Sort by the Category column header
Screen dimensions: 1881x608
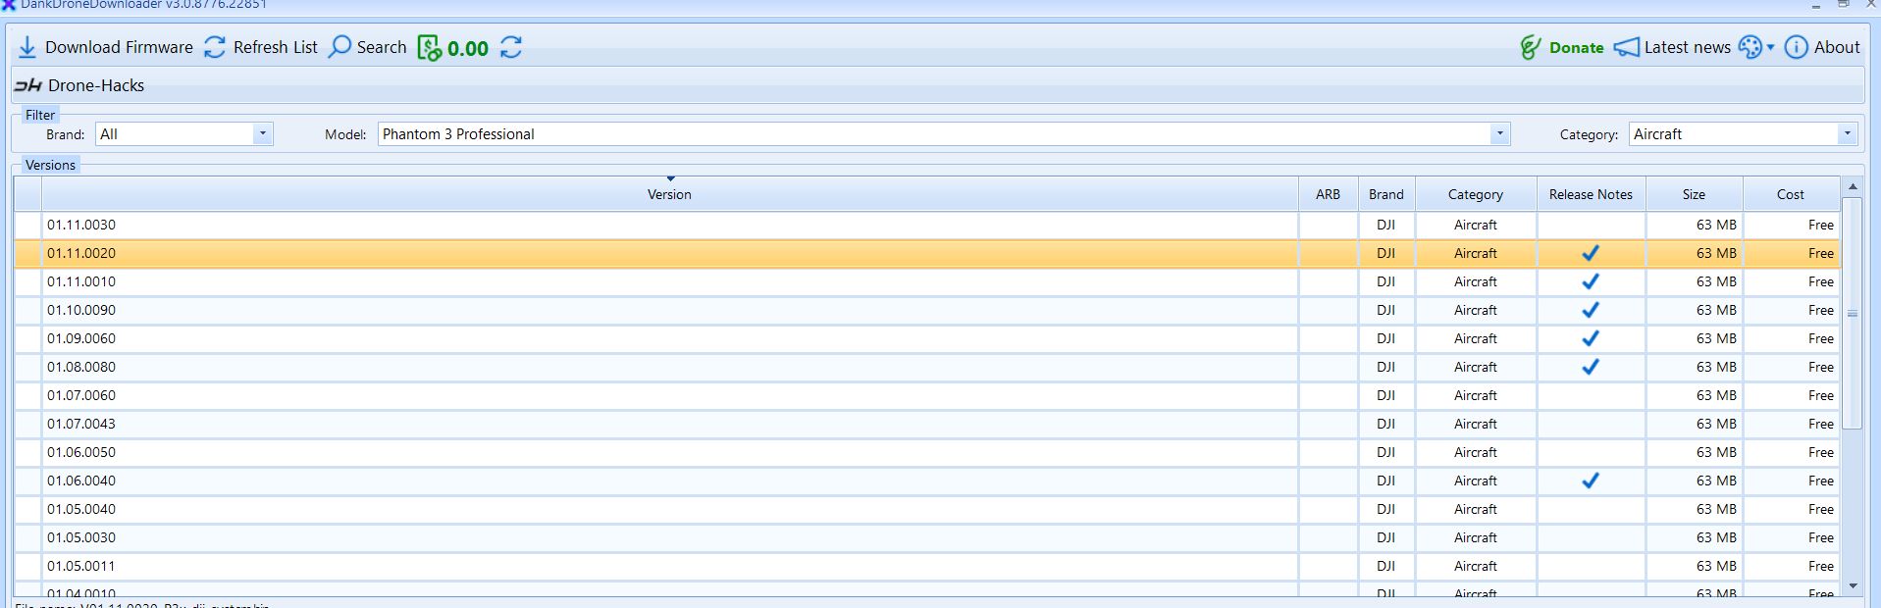(x=1475, y=194)
